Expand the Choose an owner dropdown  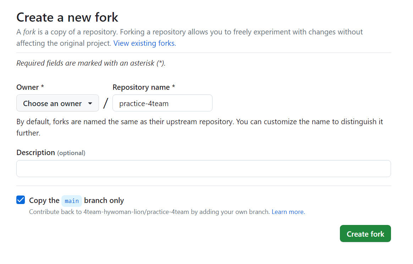pyautogui.click(x=57, y=103)
